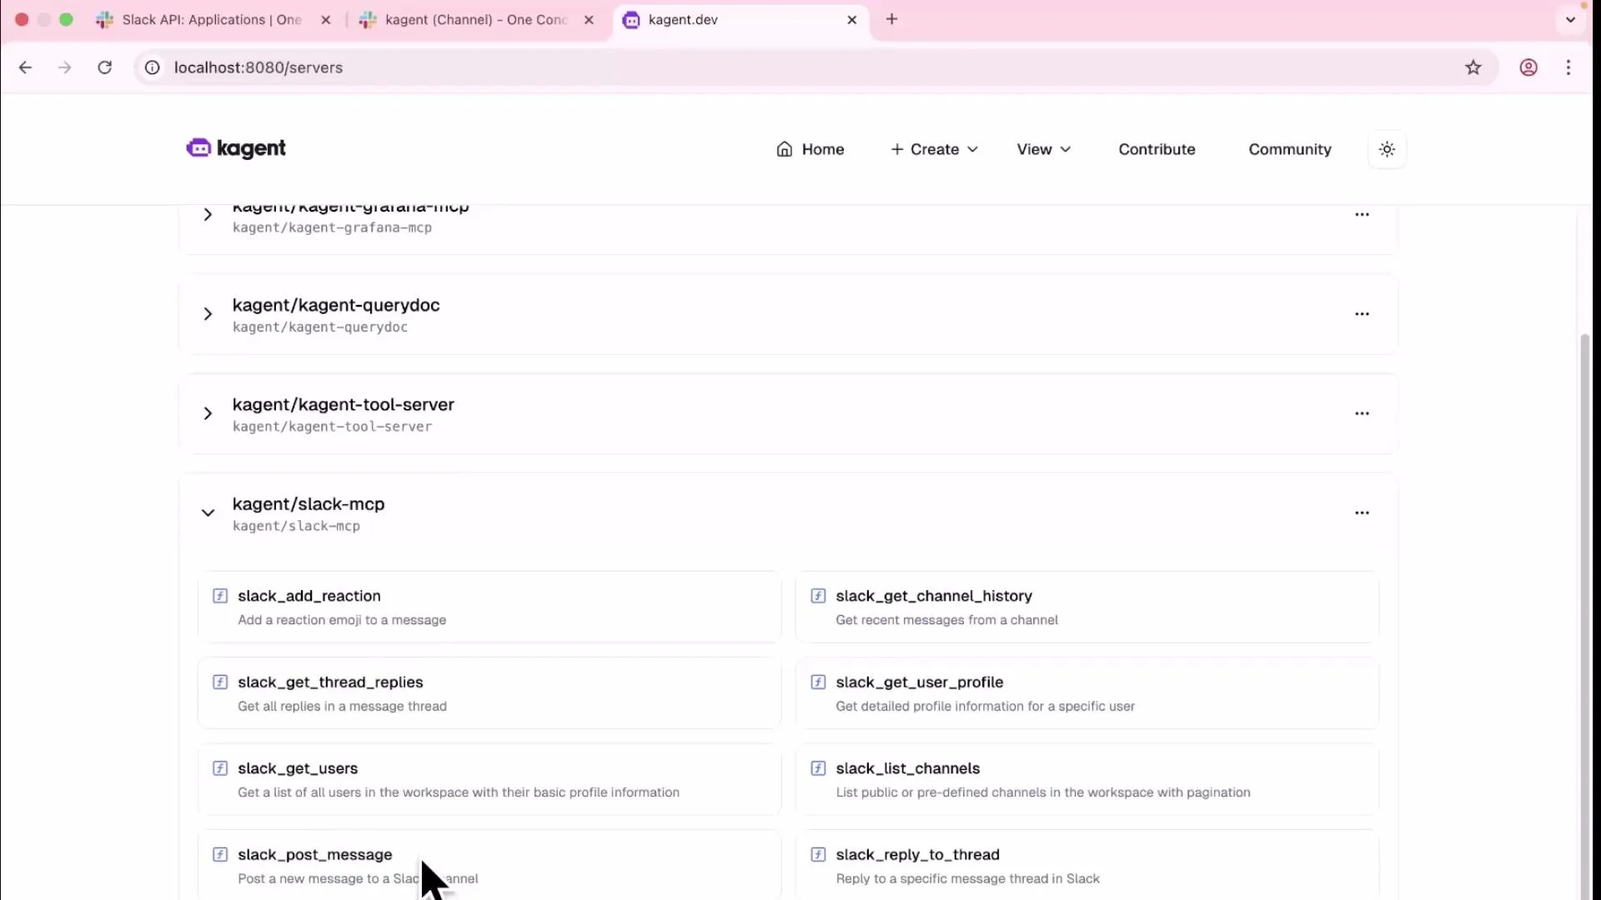The image size is (1601, 900).
Task: Click the kagent/slack-mcp title
Action: [309, 504]
